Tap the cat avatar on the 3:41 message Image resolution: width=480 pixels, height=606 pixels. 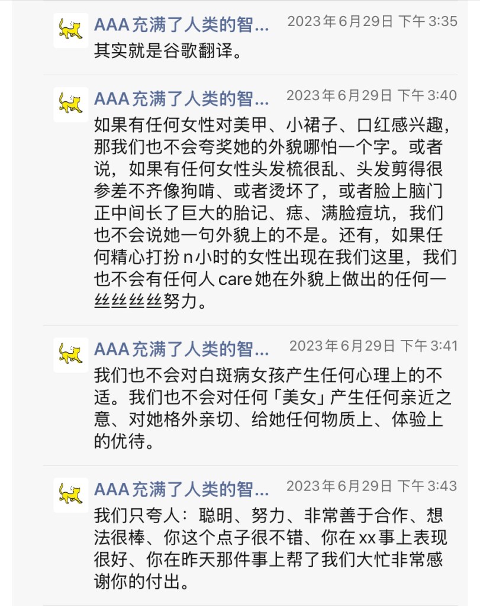tap(70, 354)
